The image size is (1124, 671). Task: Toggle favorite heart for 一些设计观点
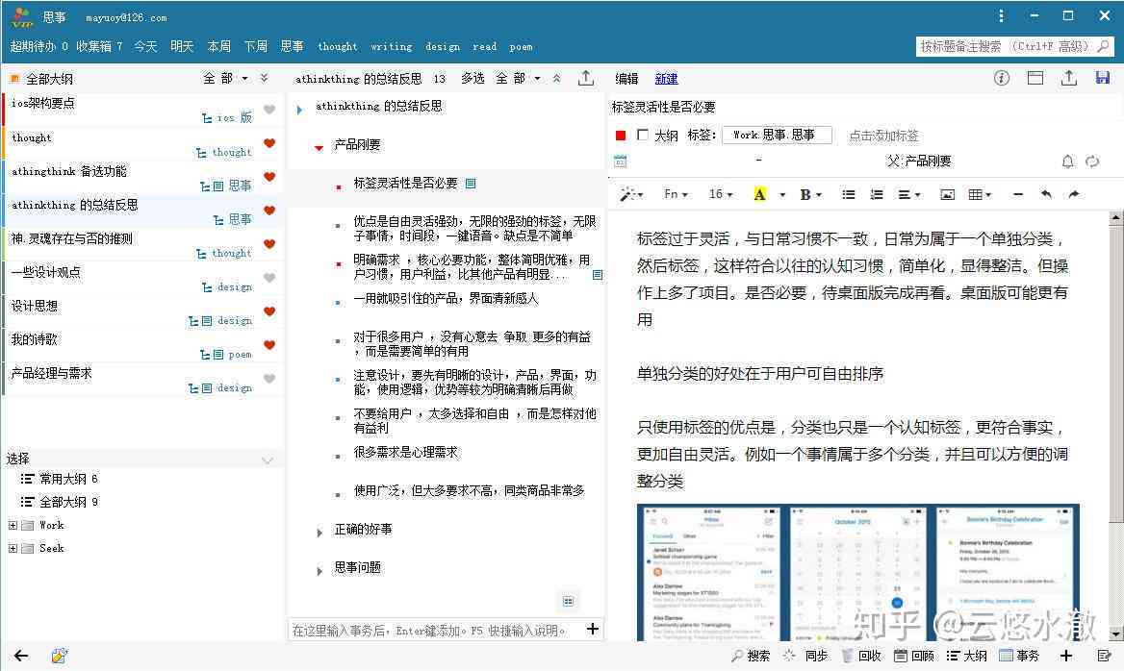[x=269, y=277]
